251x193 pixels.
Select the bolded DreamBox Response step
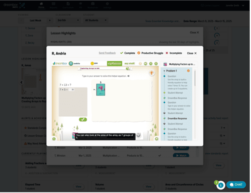tap(177, 119)
